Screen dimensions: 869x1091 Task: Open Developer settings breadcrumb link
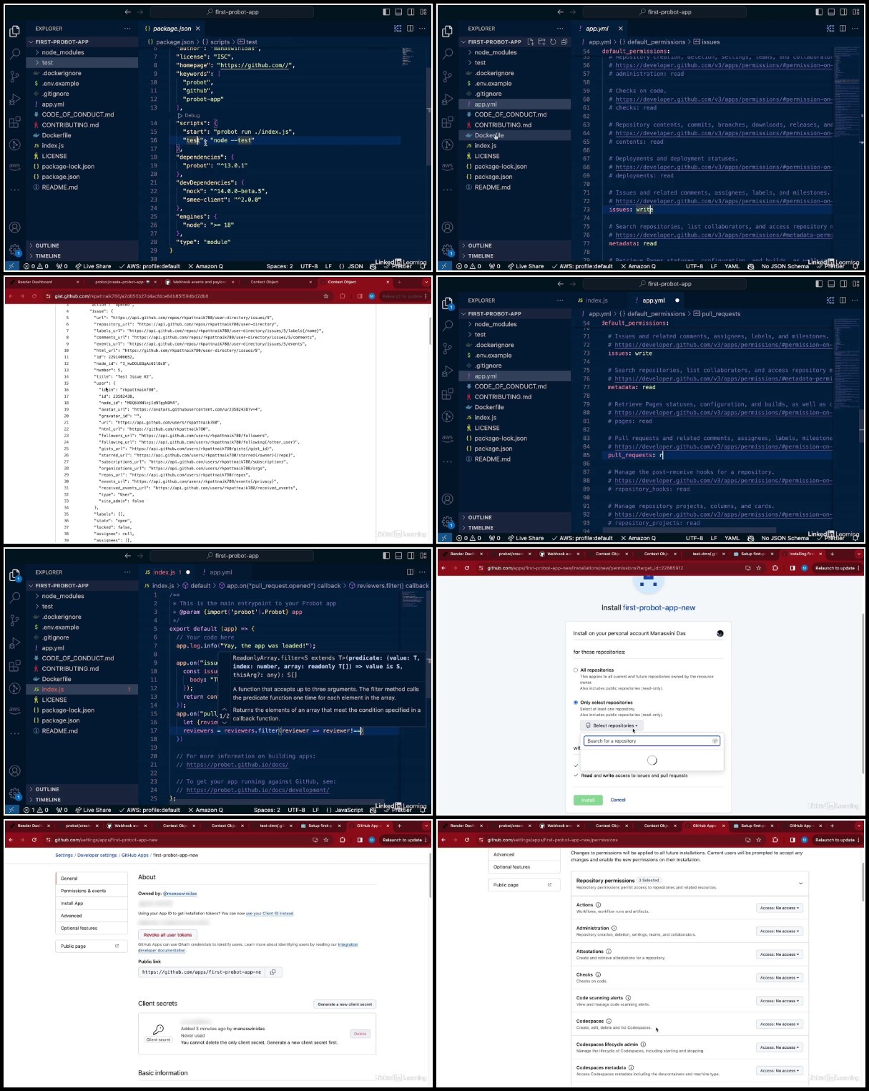(97, 856)
